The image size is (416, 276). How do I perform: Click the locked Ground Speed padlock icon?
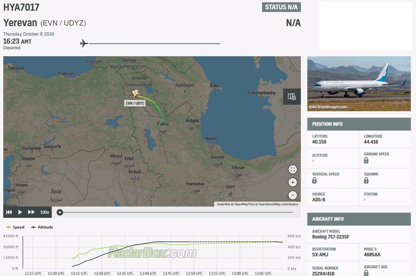pyautogui.click(x=366, y=160)
